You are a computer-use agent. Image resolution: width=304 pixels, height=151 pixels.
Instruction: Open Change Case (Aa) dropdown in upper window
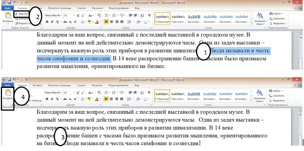pos(91,16)
